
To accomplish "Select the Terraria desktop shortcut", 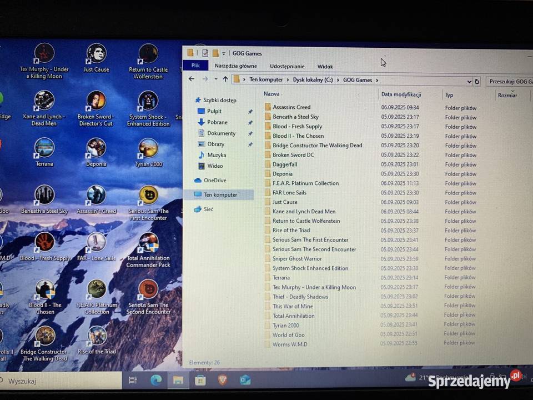I will point(44,152).
